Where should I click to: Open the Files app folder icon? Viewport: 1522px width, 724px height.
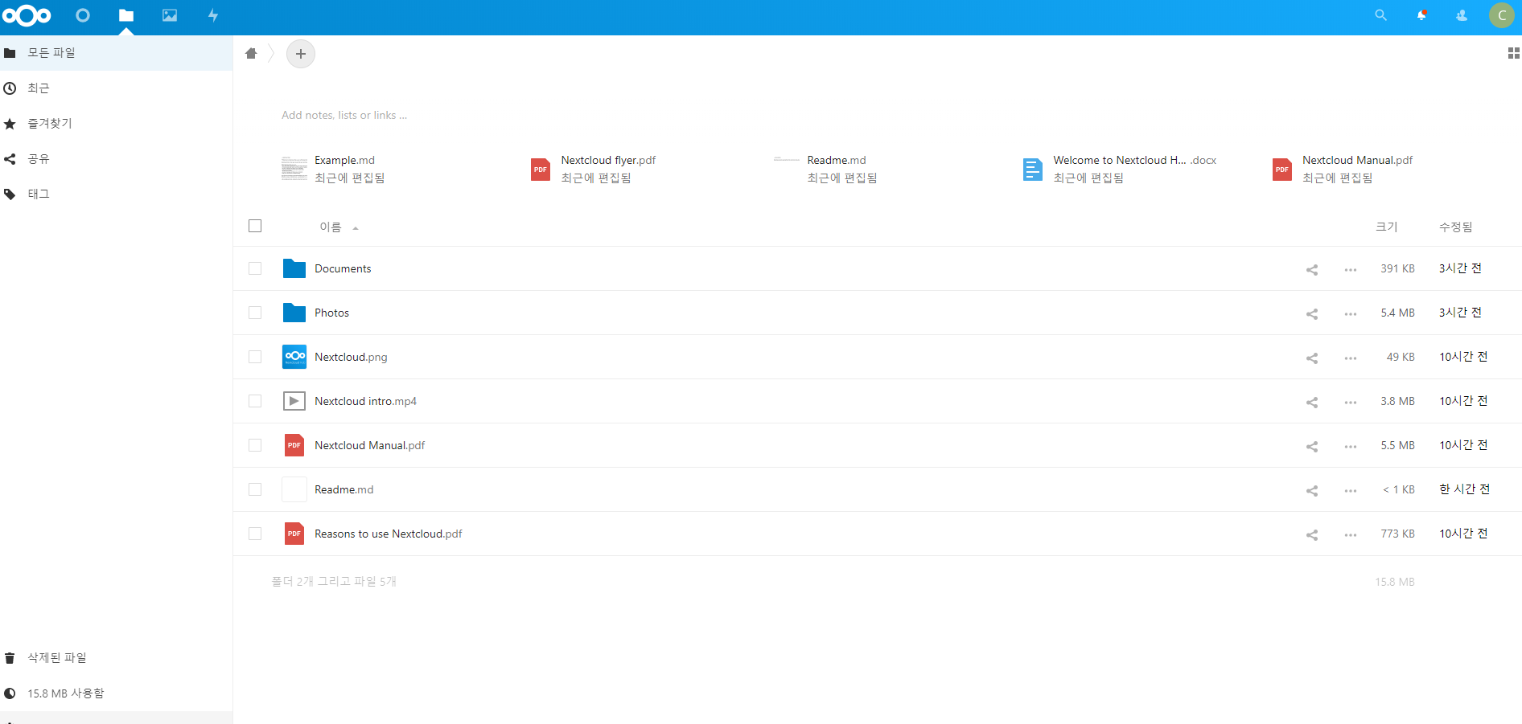[x=126, y=15]
